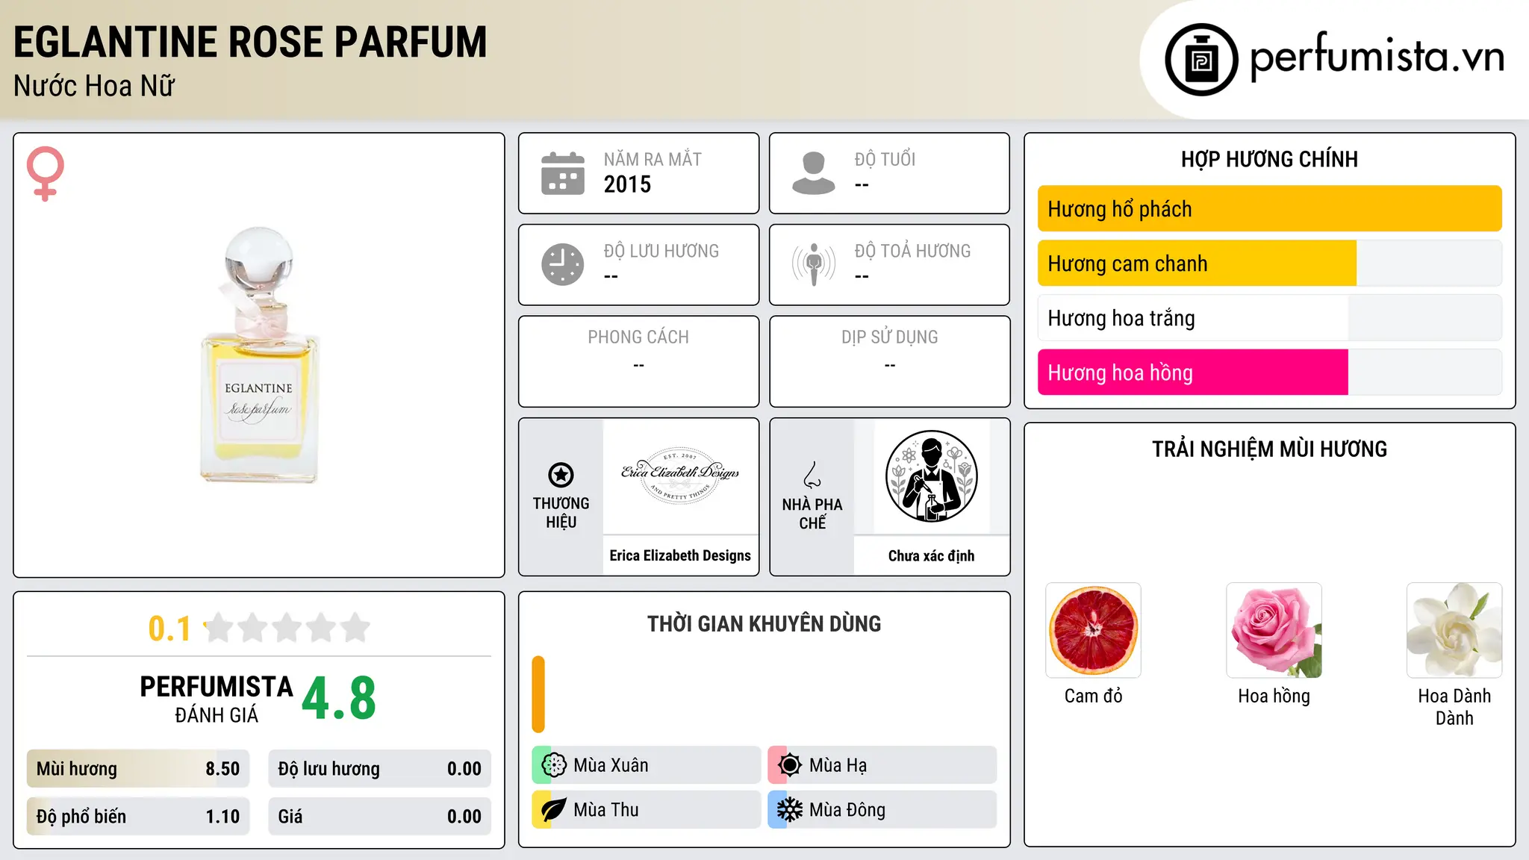Click the Dịp Sử Dụng occasion card
The width and height of the screenshot is (1529, 860).
click(x=889, y=361)
